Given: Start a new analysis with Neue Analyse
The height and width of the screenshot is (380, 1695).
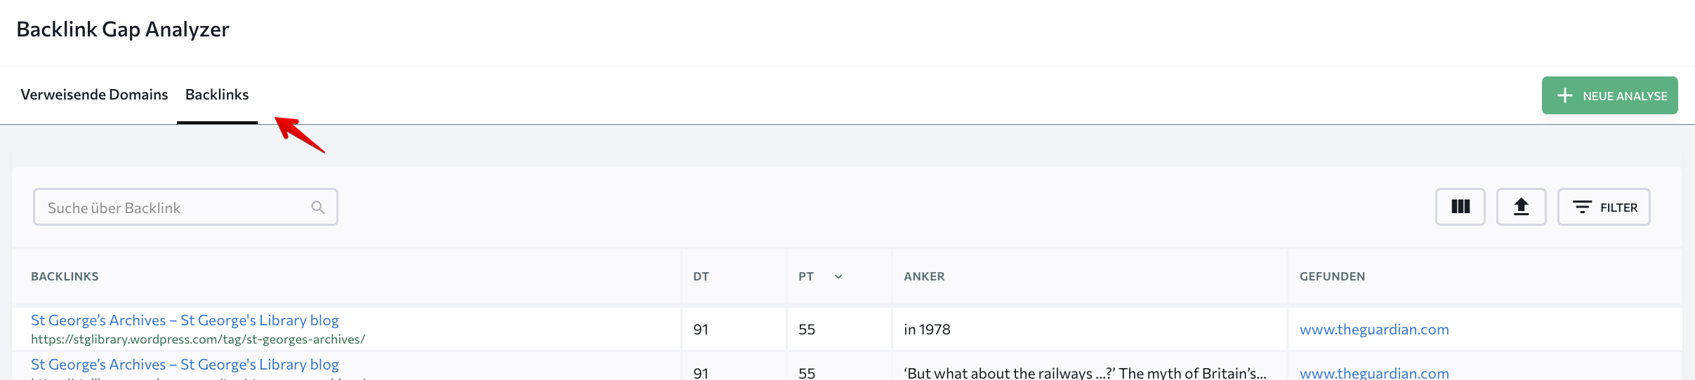Looking at the screenshot, I should point(1609,95).
